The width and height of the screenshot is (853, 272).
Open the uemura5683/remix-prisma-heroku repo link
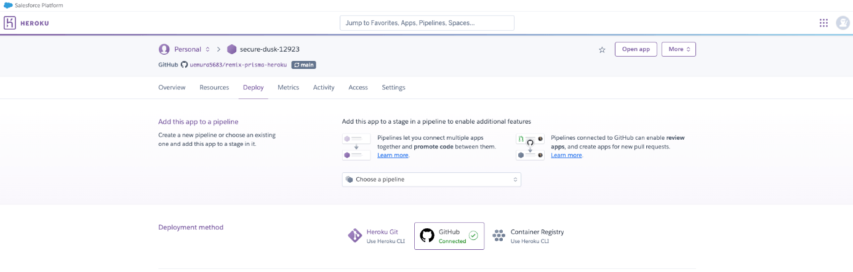[238, 65]
